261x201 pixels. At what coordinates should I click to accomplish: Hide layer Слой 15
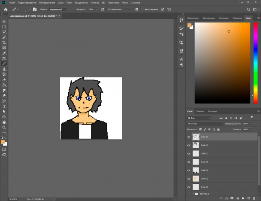[189, 162]
